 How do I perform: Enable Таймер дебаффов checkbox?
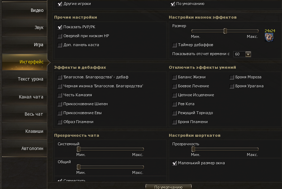pos(175,45)
